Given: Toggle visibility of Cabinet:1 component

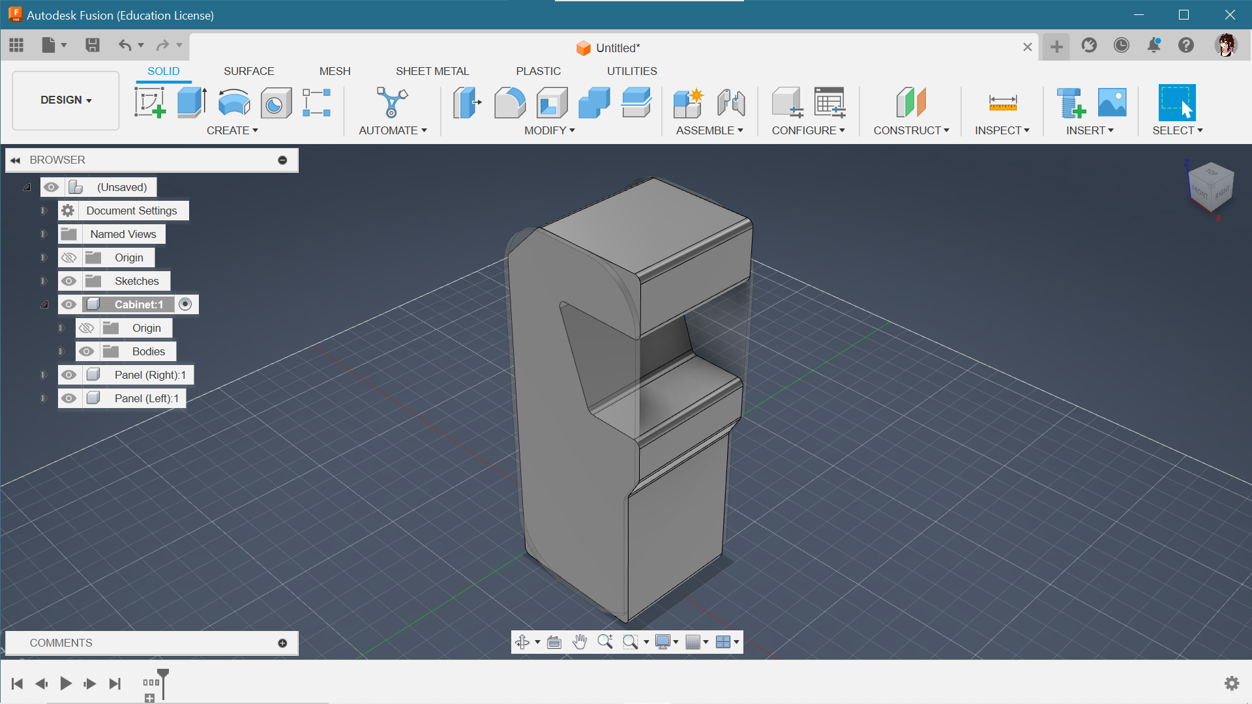Looking at the screenshot, I should 69,304.
